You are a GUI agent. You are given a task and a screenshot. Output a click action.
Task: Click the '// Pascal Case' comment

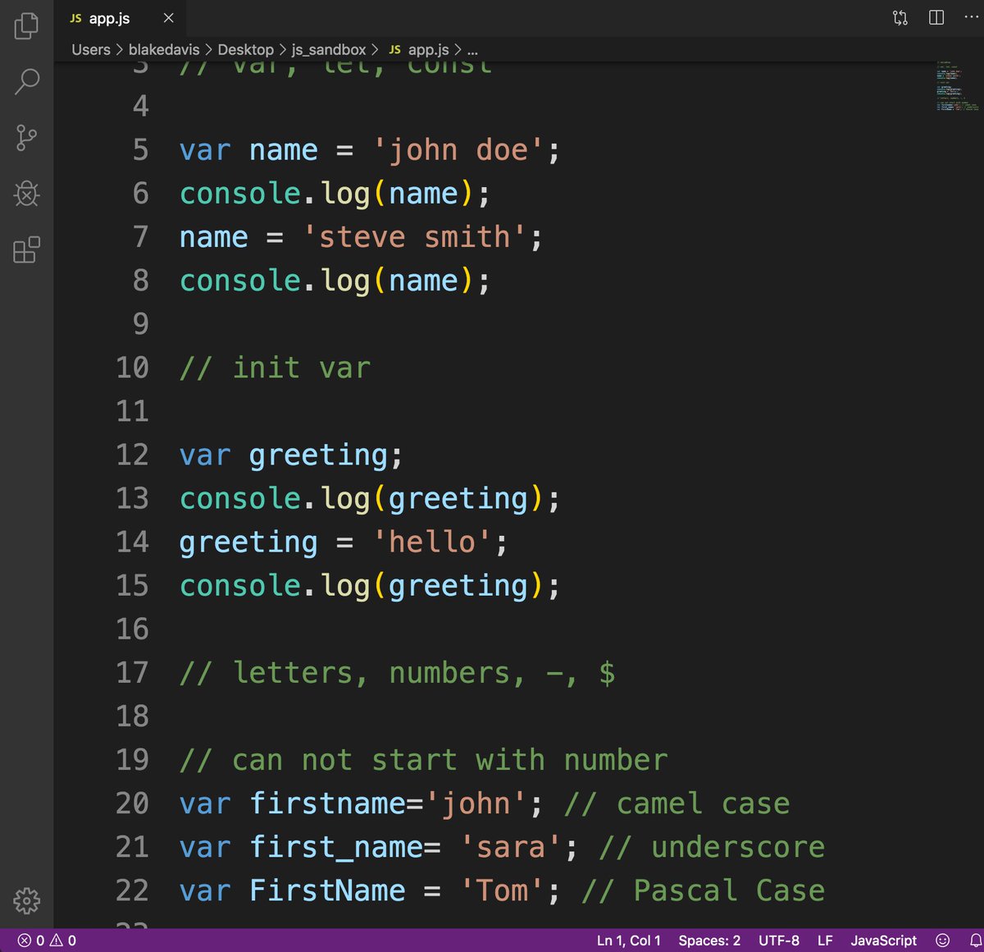(x=703, y=890)
